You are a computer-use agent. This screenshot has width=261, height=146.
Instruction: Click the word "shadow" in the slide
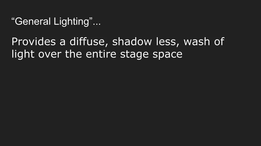[x=132, y=41]
